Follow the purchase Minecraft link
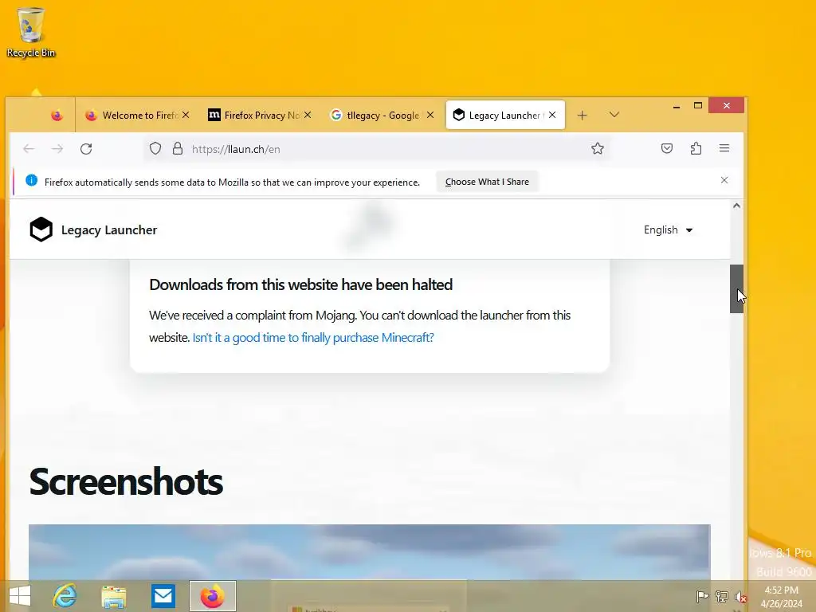Screen dimensions: 816x612 tap(312, 337)
